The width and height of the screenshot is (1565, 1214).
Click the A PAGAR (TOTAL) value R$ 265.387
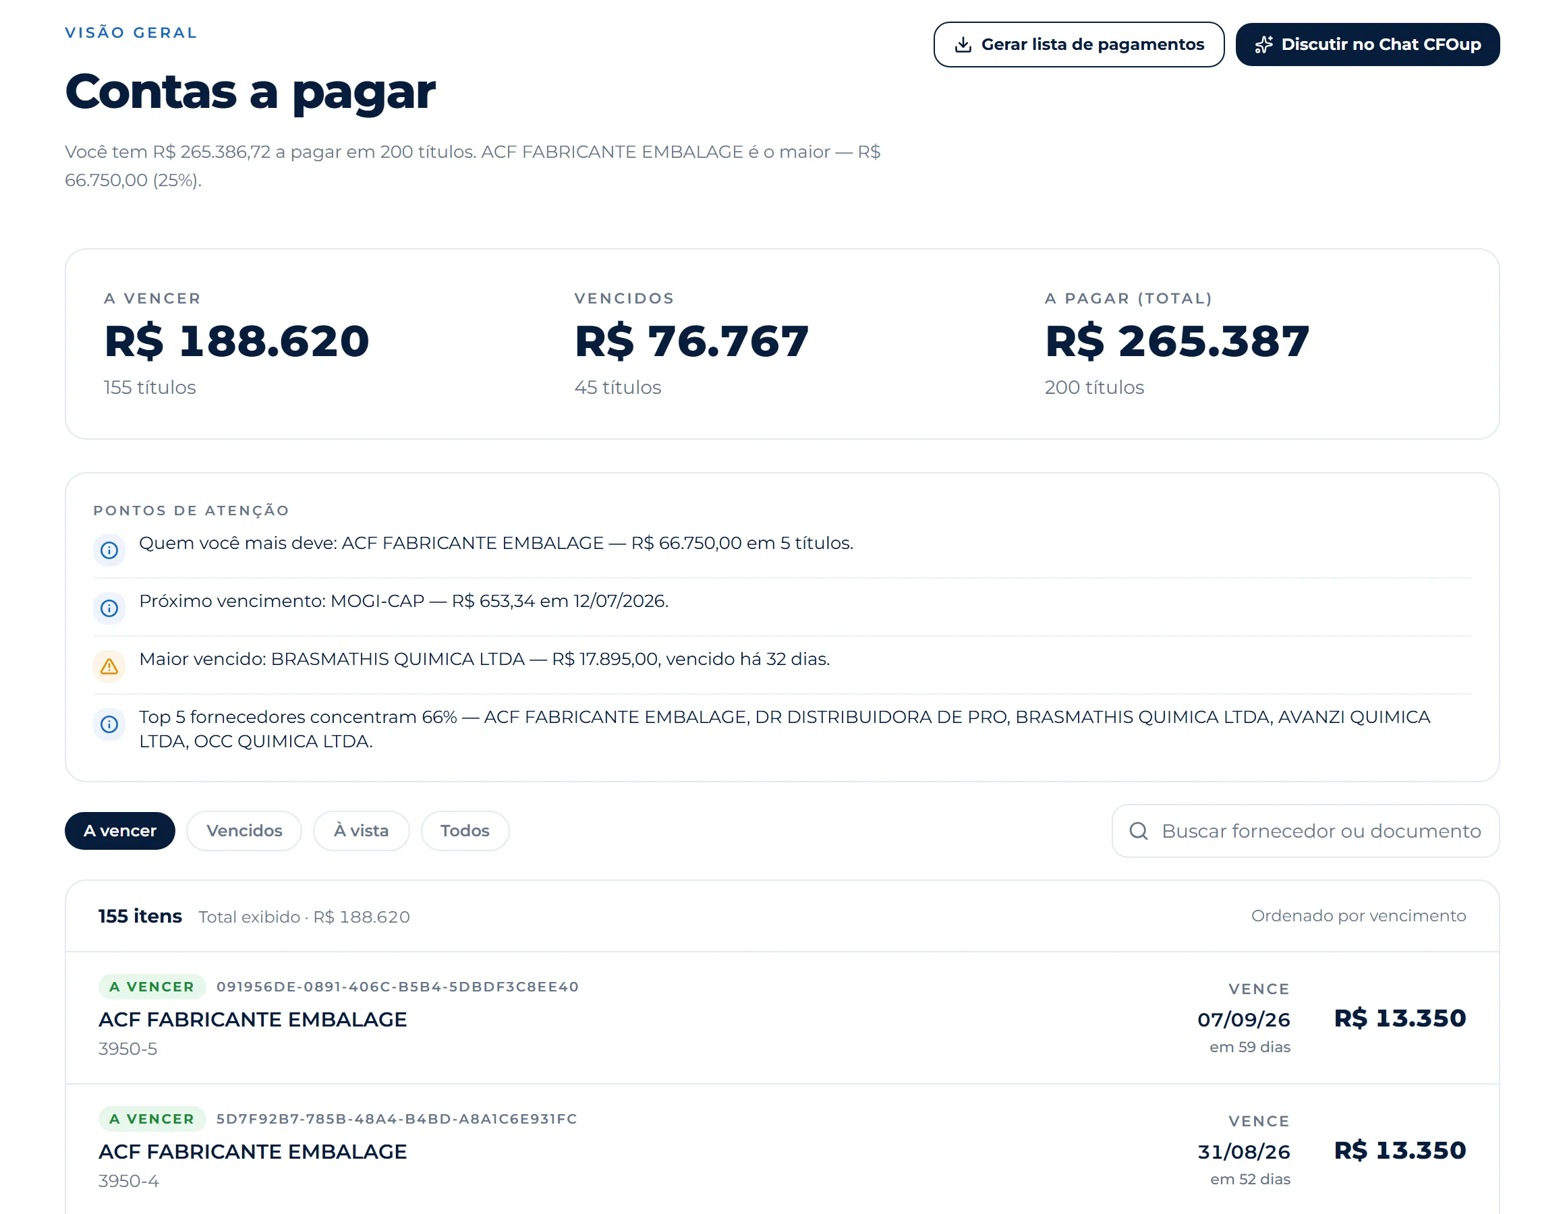1177,341
